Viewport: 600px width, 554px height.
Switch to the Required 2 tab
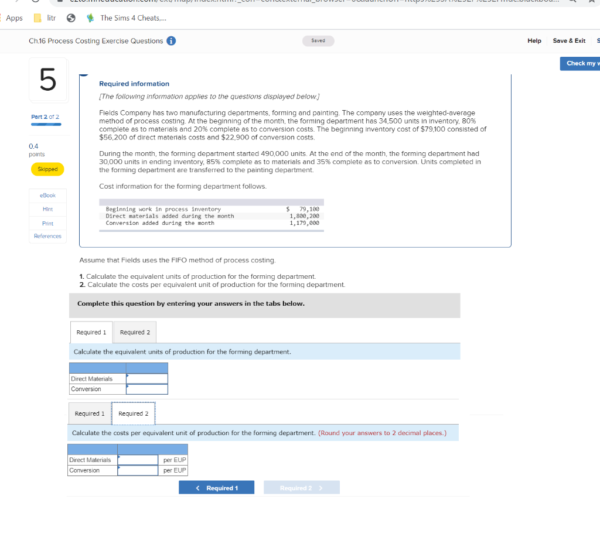coord(134,332)
